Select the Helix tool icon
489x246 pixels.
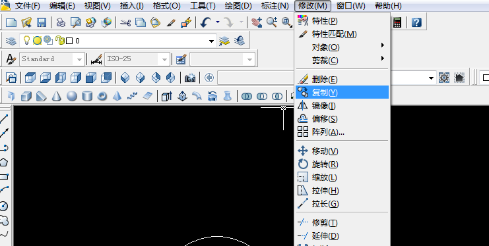[132, 96]
